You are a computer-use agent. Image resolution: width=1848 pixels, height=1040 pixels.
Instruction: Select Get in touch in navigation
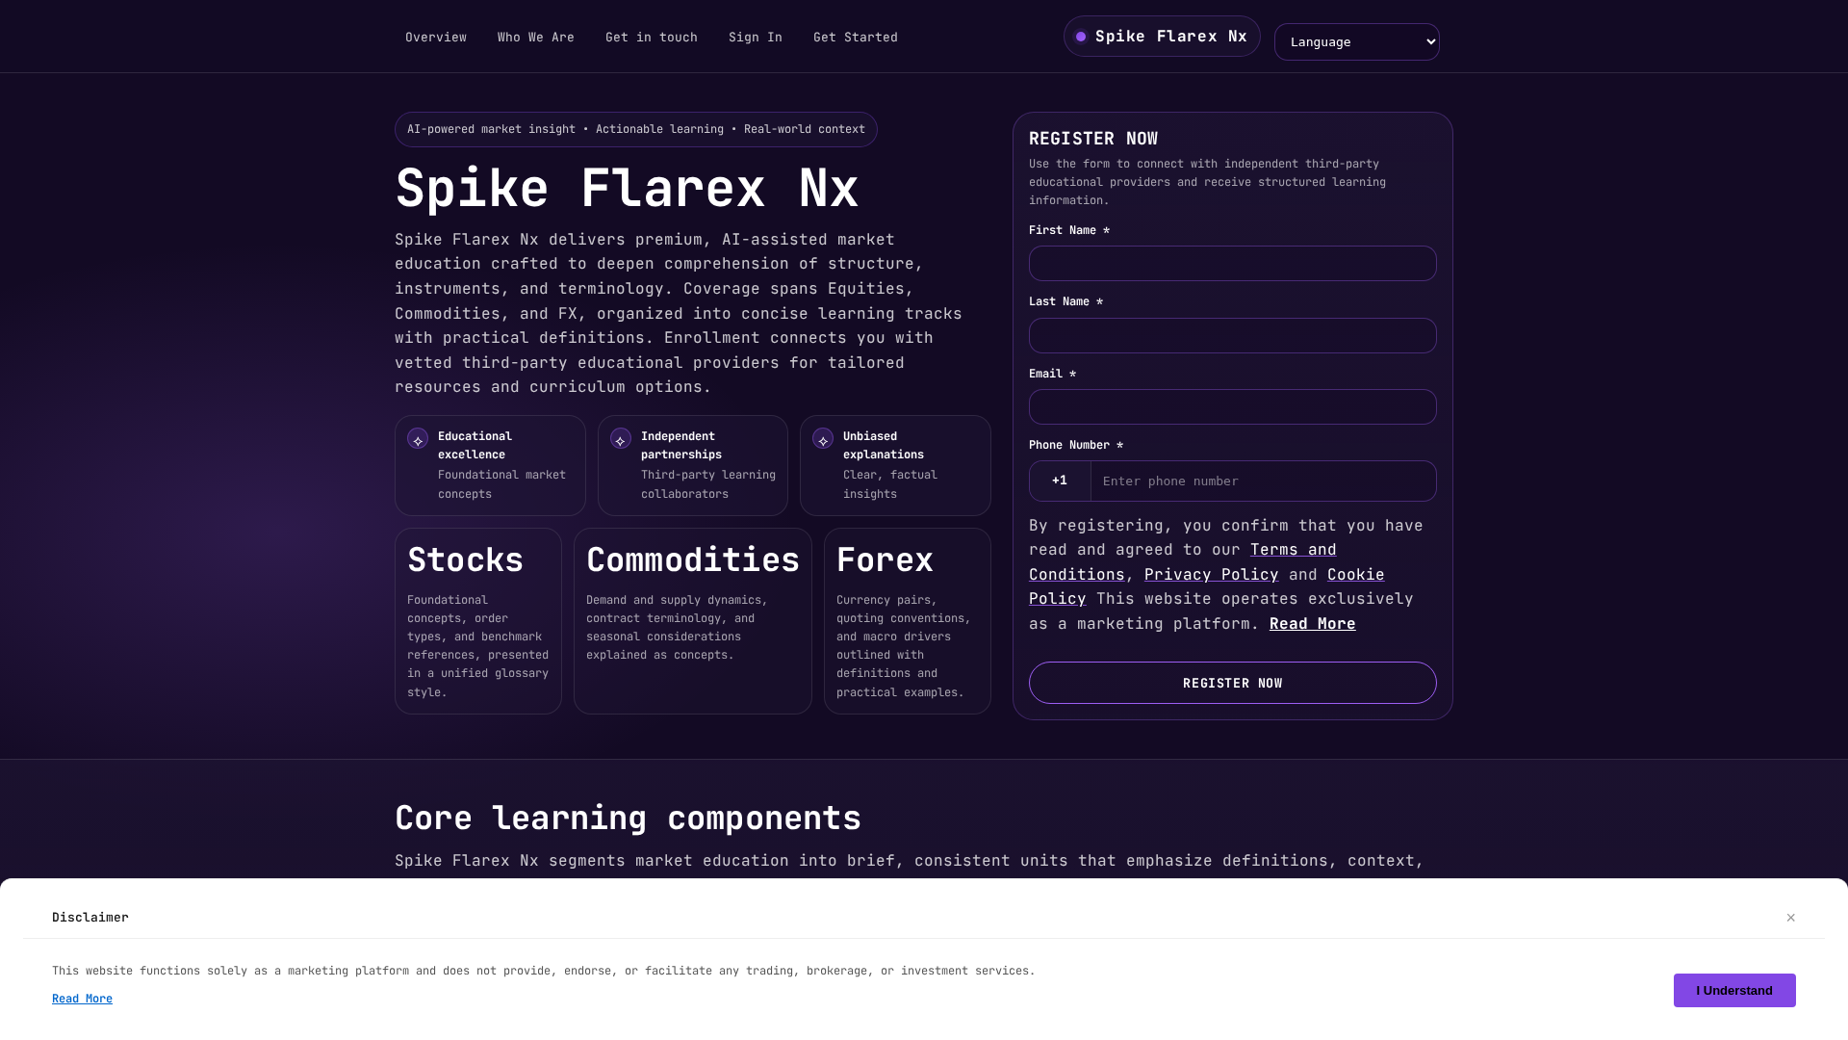click(652, 38)
